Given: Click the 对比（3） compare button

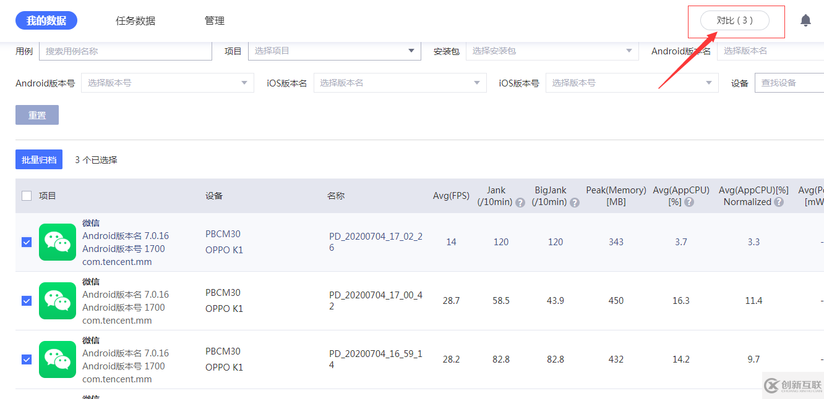Looking at the screenshot, I should click(x=736, y=20).
